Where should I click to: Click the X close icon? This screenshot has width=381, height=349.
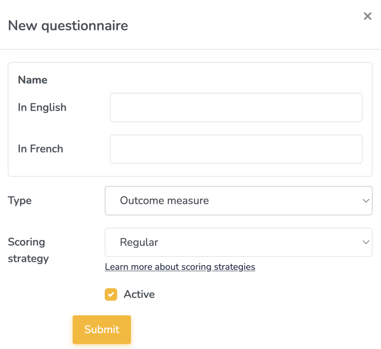(367, 16)
